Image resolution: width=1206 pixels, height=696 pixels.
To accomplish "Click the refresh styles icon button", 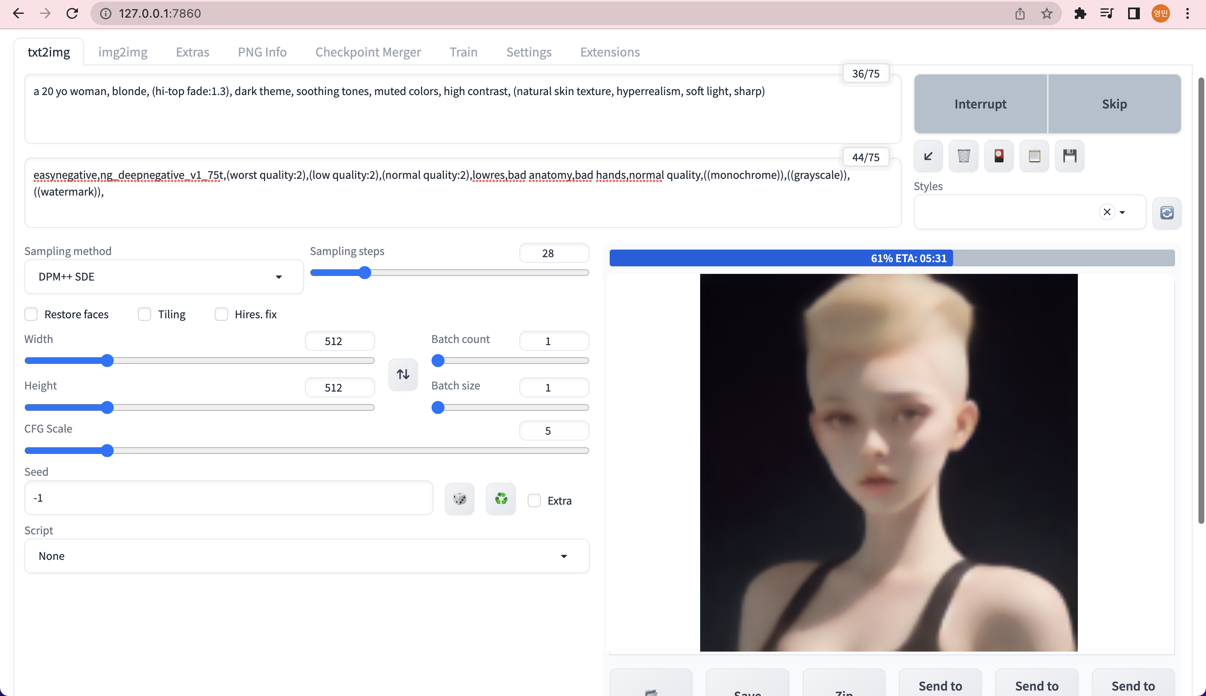I will coord(1166,213).
